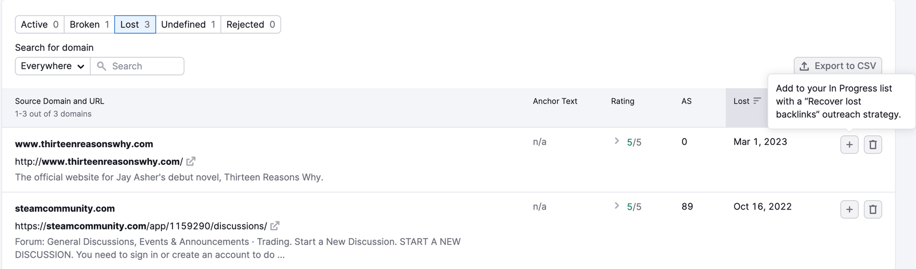Select the Undefined tab
916x269 pixels.
coord(188,25)
